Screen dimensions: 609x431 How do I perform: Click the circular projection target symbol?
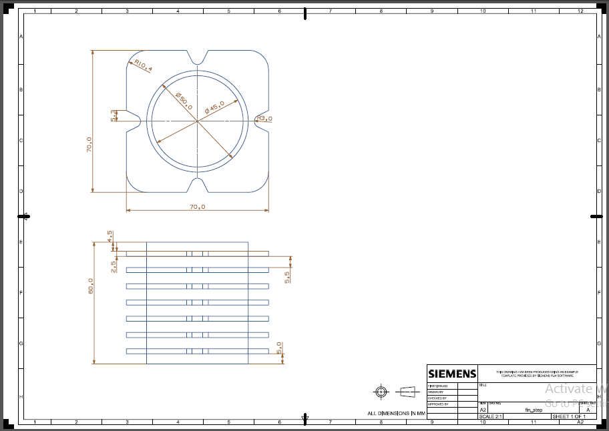381,393
